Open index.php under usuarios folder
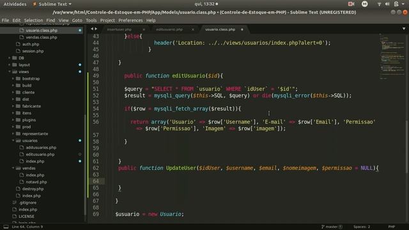The width and height of the screenshot is (409, 230). coord(35,162)
